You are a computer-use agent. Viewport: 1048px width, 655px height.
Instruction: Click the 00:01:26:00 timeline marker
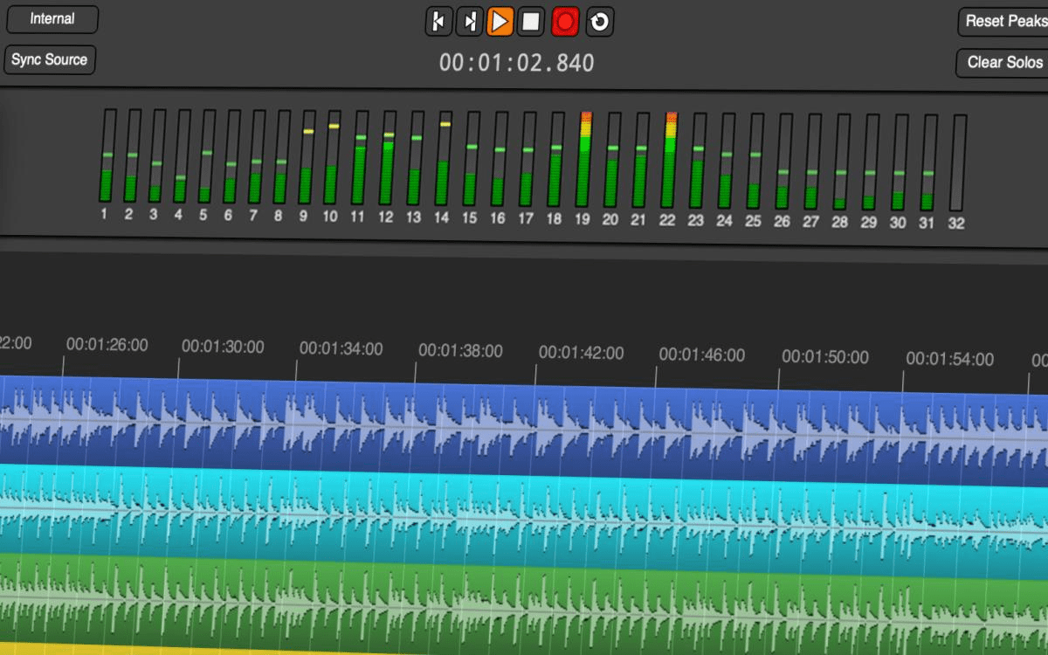pyautogui.click(x=107, y=344)
